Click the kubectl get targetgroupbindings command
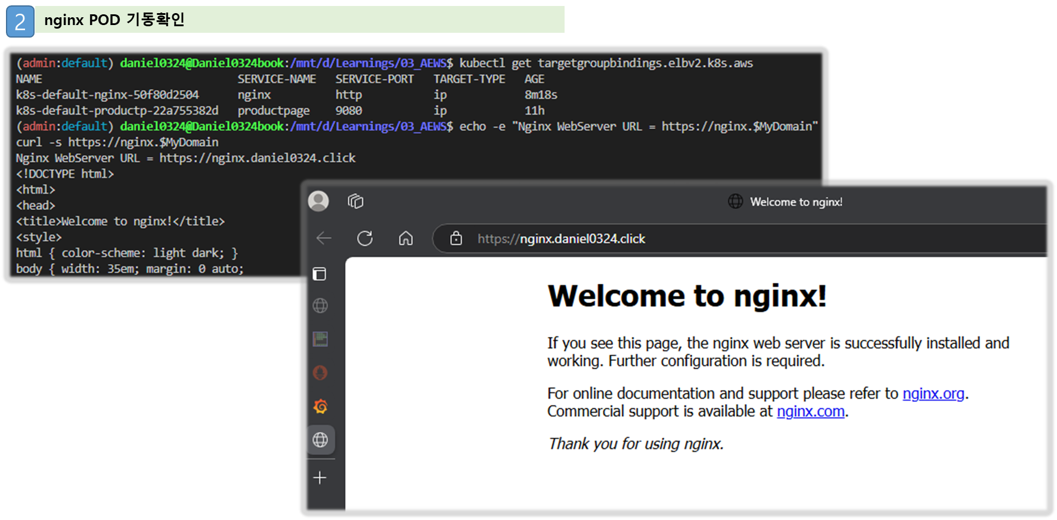Viewport: 1057px width, 520px height. [606, 63]
